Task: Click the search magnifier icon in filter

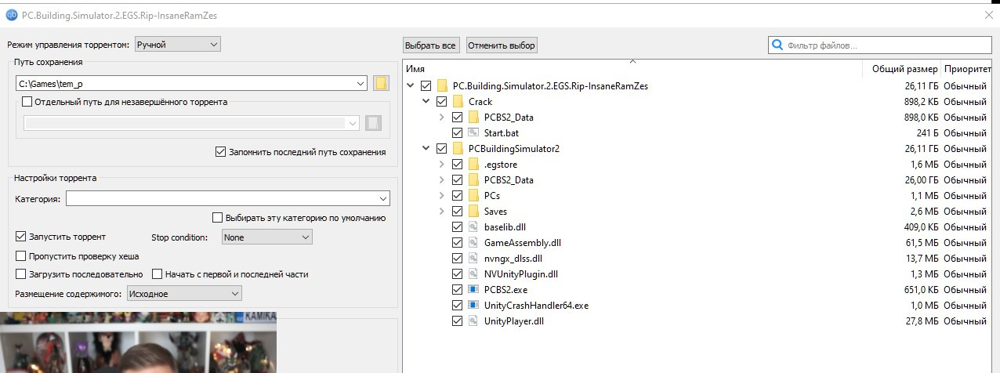Action: tap(777, 45)
